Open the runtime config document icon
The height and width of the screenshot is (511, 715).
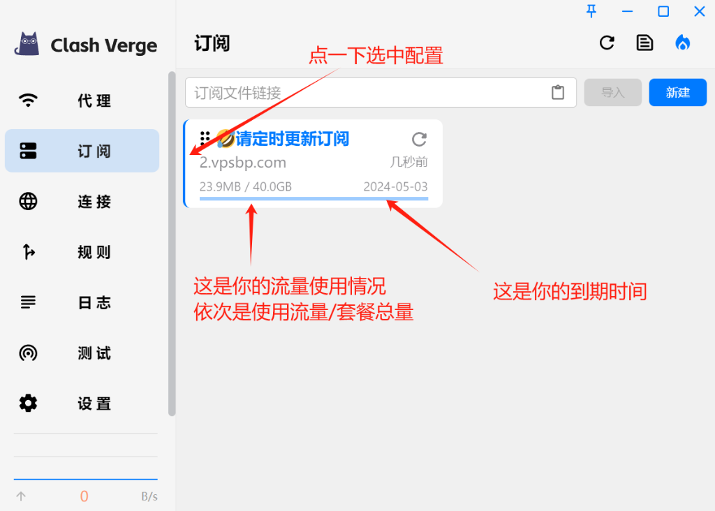[x=644, y=43]
